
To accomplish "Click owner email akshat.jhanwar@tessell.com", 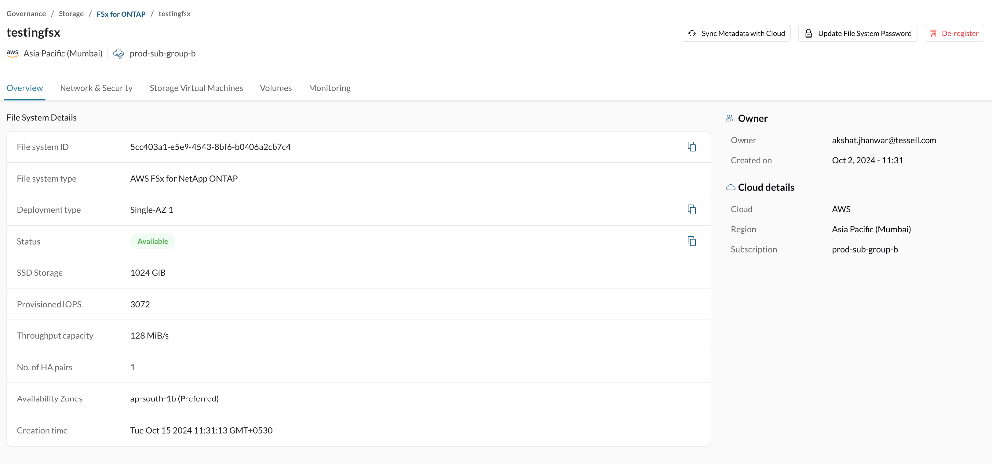I will (884, 140).
